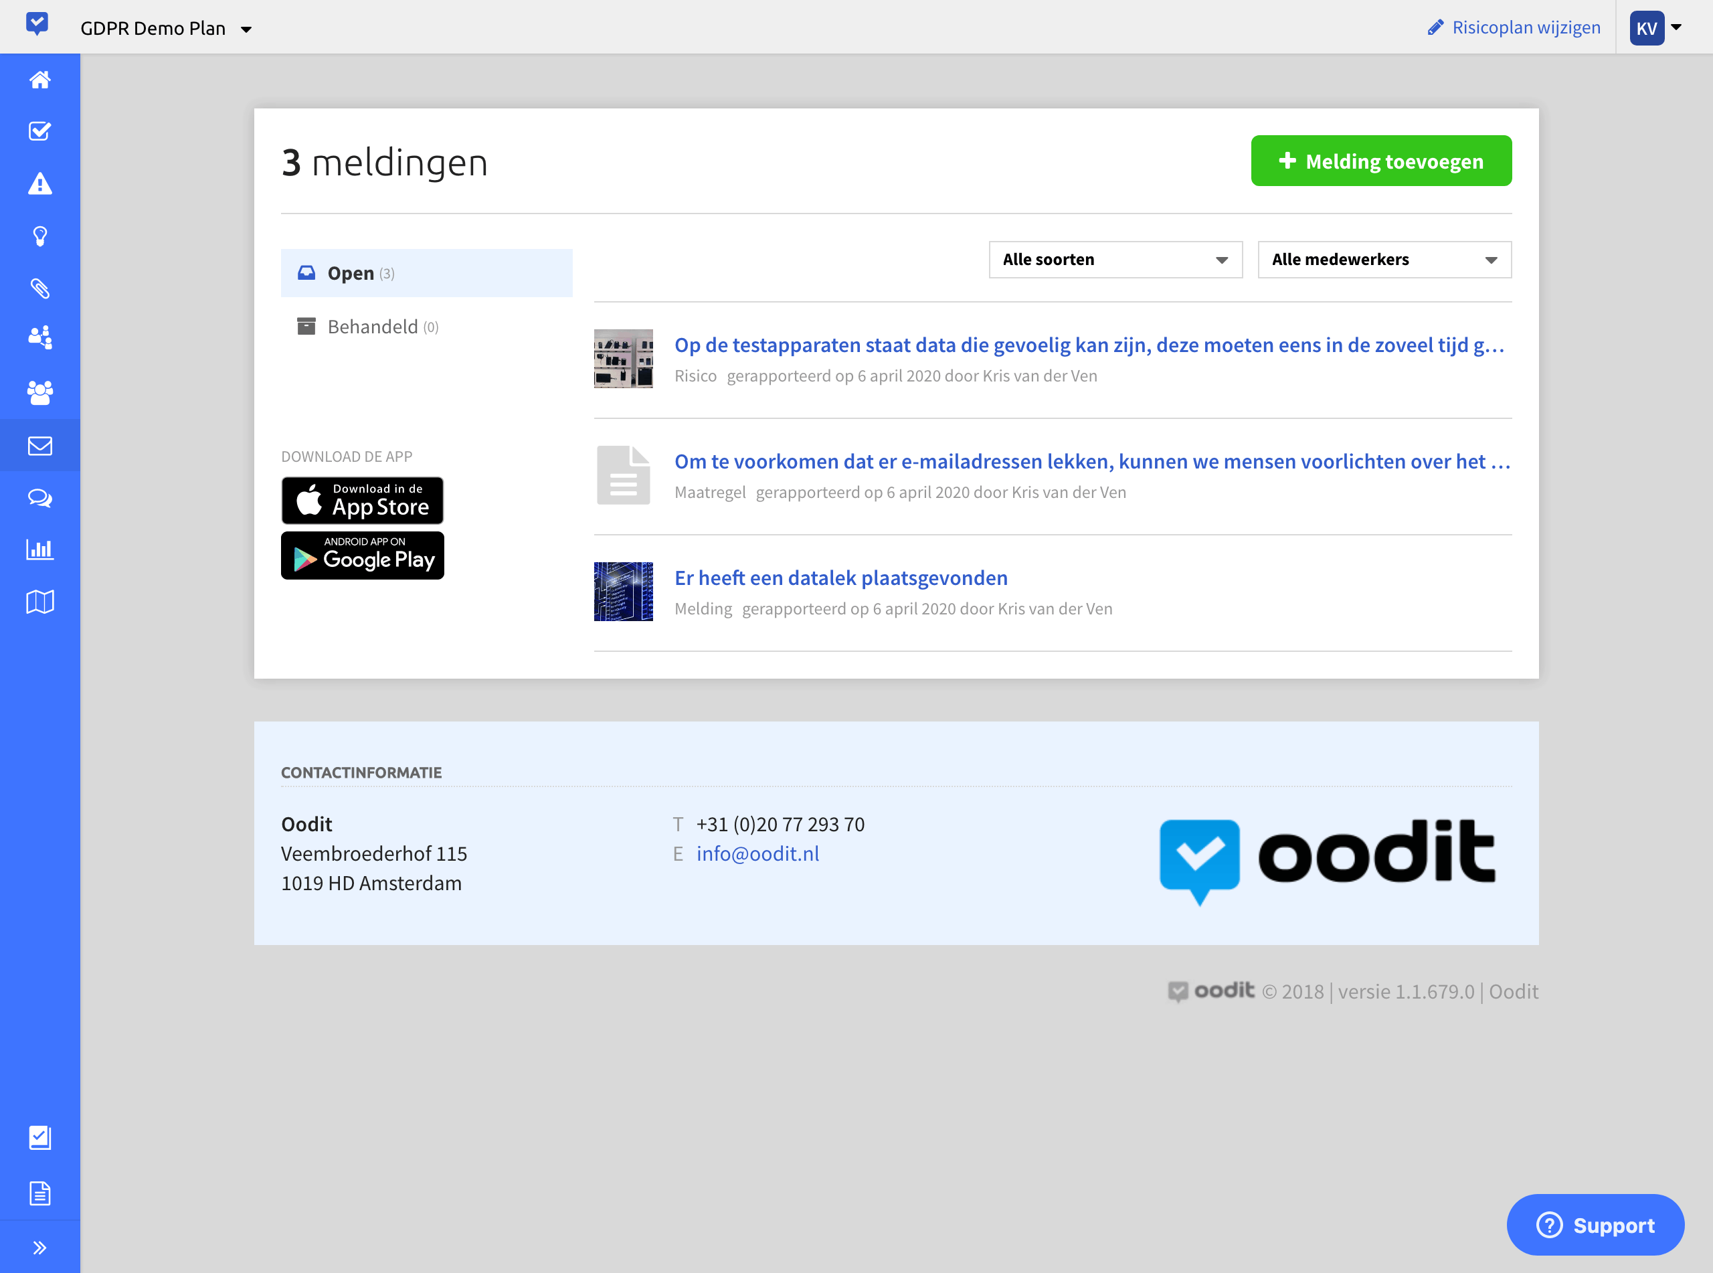Image resolution: width=1713 pixels, height=1273 pixels.
Task: Click the map icon in the sidebar
Action: [40, 600]
